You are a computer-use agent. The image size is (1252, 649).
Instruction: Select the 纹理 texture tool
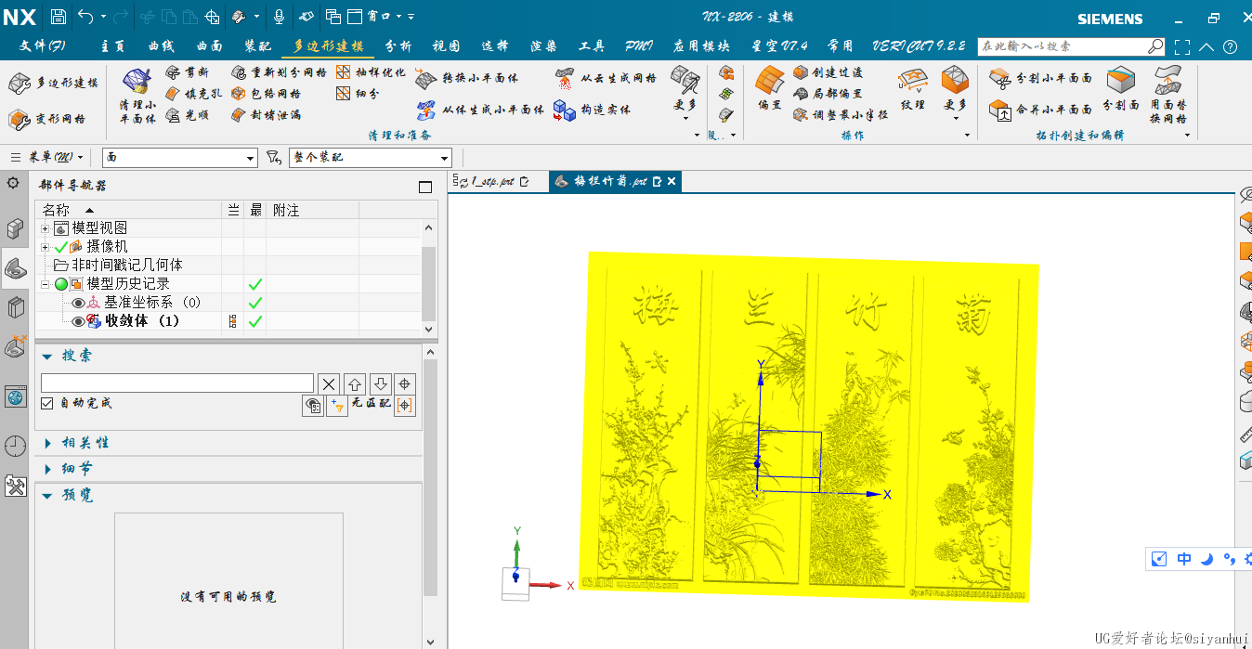tap(913, 89)
